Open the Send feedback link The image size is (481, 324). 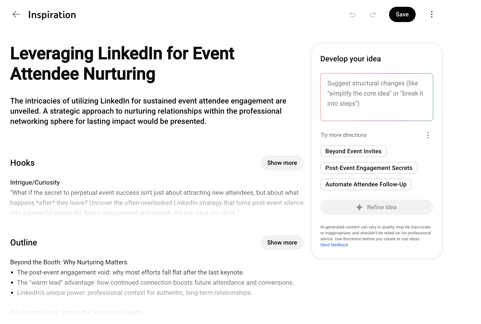click(334, 245)
